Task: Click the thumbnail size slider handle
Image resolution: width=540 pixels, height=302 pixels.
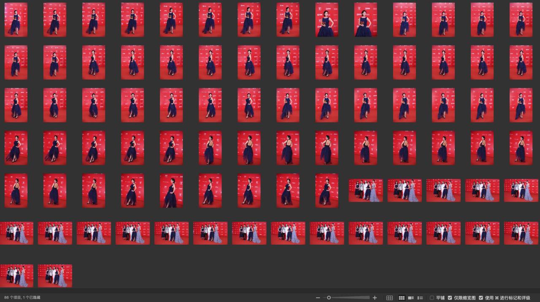Action: tap(329, 298)
